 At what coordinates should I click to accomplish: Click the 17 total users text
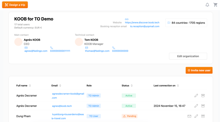coord(22,24)
